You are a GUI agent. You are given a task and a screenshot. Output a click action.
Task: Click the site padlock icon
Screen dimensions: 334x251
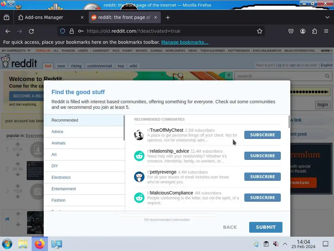72,31
